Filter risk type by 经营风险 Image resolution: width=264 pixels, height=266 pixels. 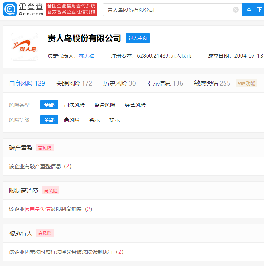pos(135,105)
